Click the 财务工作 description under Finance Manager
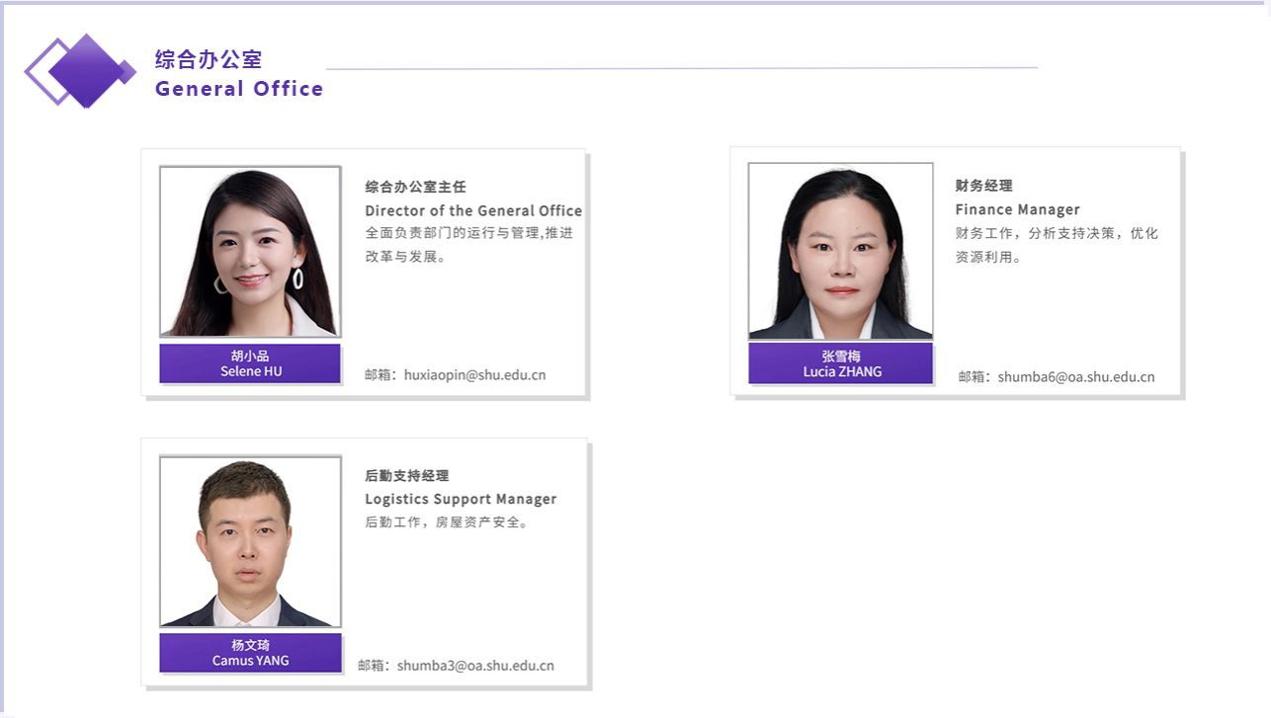 (x=1056, y=245)
